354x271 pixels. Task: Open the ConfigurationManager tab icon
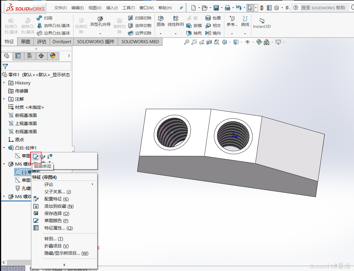coord(30,56)
